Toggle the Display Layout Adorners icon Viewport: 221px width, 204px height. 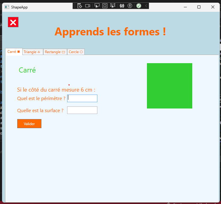click(105, 6)
